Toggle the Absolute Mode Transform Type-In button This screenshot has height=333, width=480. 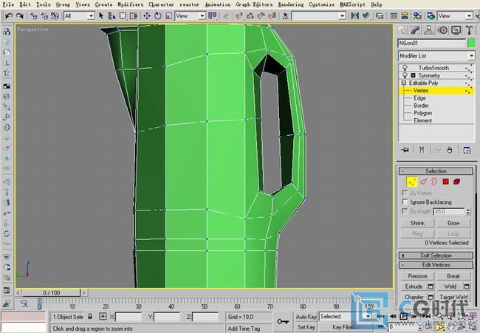pyautogui.click(x=103, y=316)
